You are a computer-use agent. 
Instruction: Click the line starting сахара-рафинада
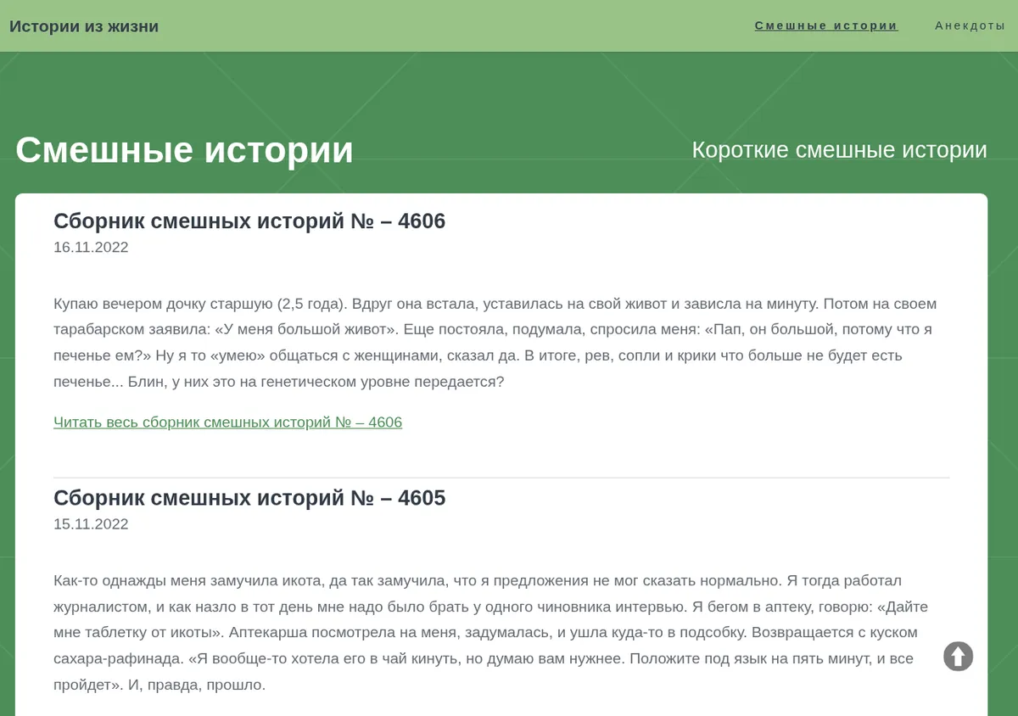(484, 658)
